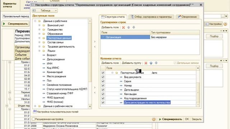This screenshot has height=129, width=230.
Task: Select Страховой номер ПФР field
Action: coord(60,93)
